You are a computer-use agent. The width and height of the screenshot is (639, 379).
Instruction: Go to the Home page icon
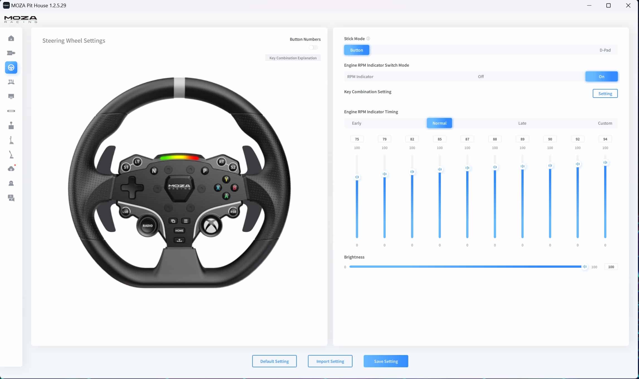pos(11,38)
